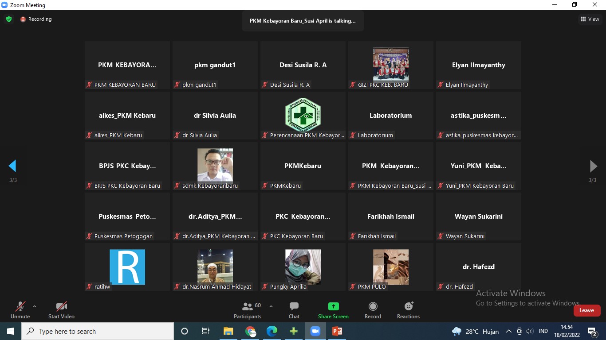Click the red Recording indicator

point(36,19)
